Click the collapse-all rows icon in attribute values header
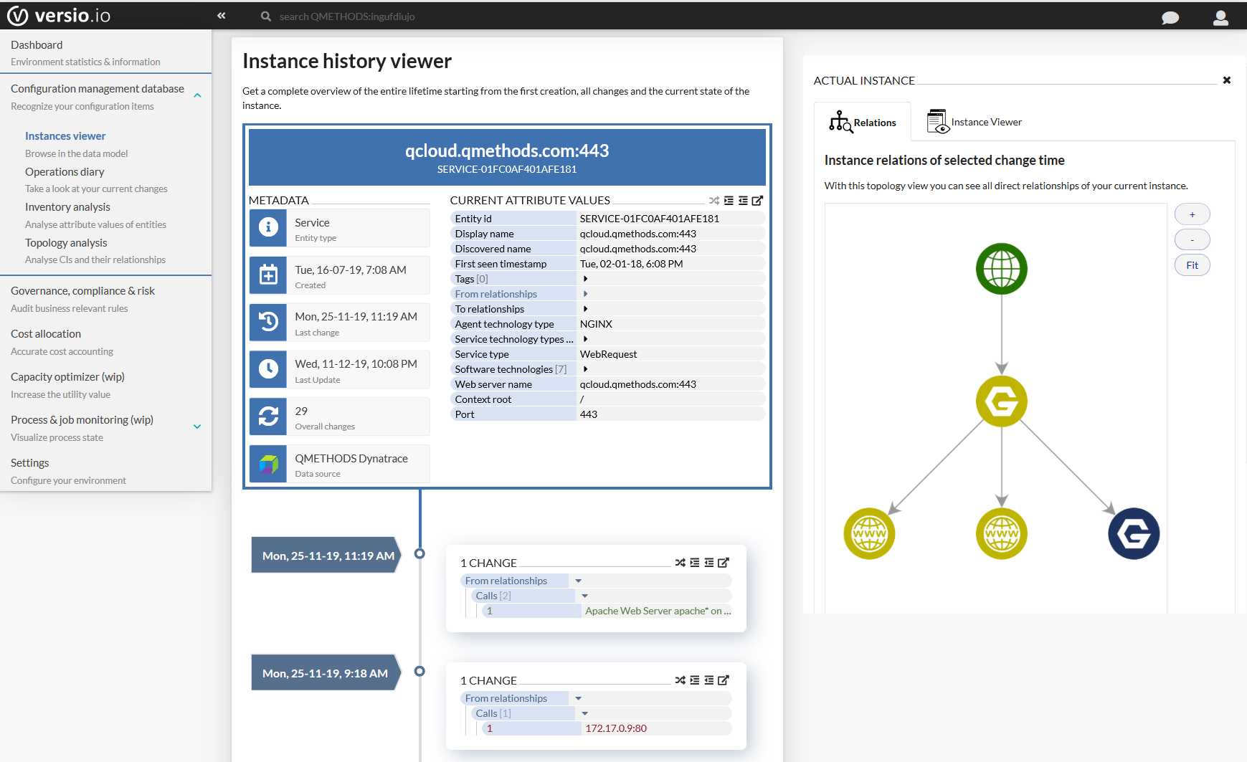Viewport: 1247px width, 762px height. pyautogui.click(x=744, y=201)
